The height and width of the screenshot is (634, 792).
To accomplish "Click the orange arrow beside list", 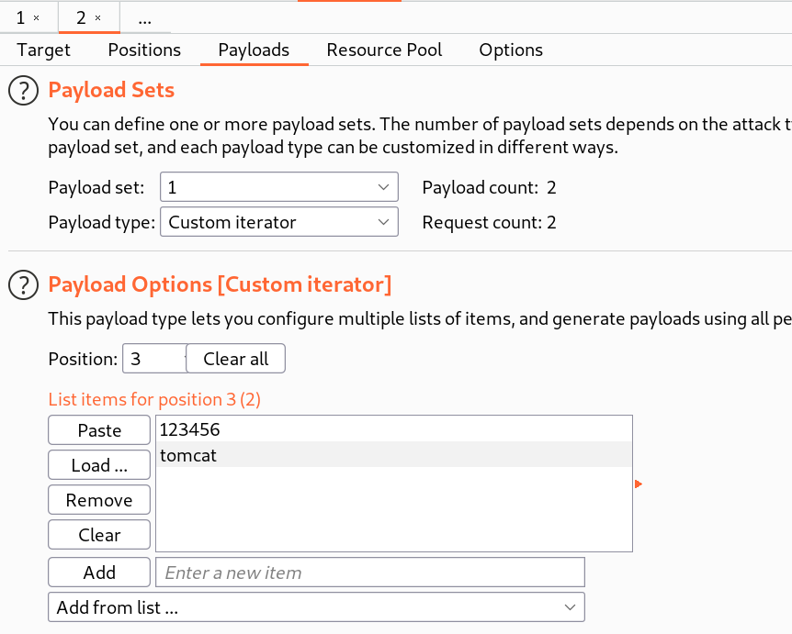I will [x=639, y=484].
